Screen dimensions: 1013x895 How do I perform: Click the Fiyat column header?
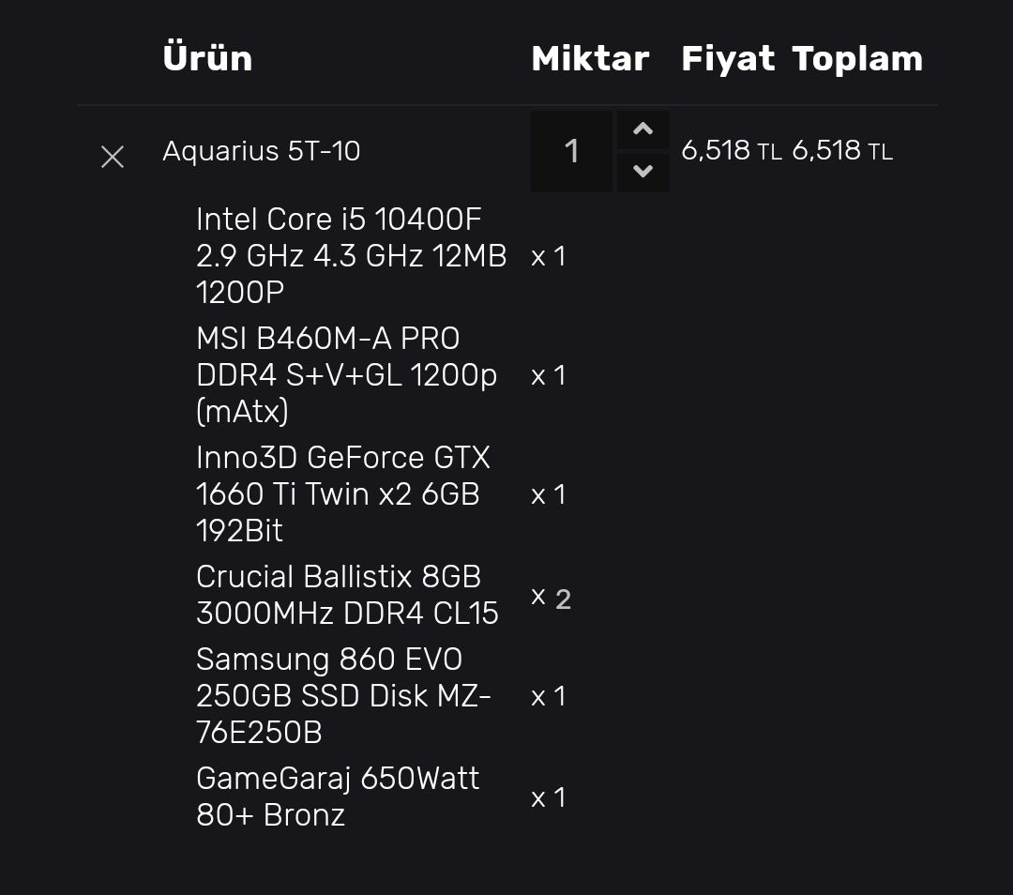click(728, 58)
